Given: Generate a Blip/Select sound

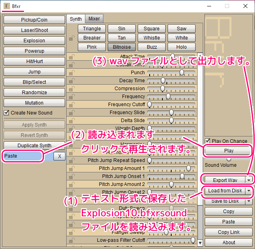Looking at the screenshot, I should (34, 82).
